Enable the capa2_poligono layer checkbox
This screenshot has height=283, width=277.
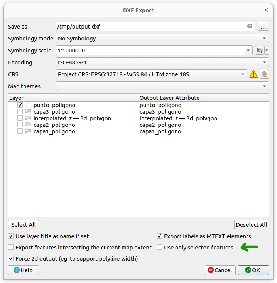(20, 125)
